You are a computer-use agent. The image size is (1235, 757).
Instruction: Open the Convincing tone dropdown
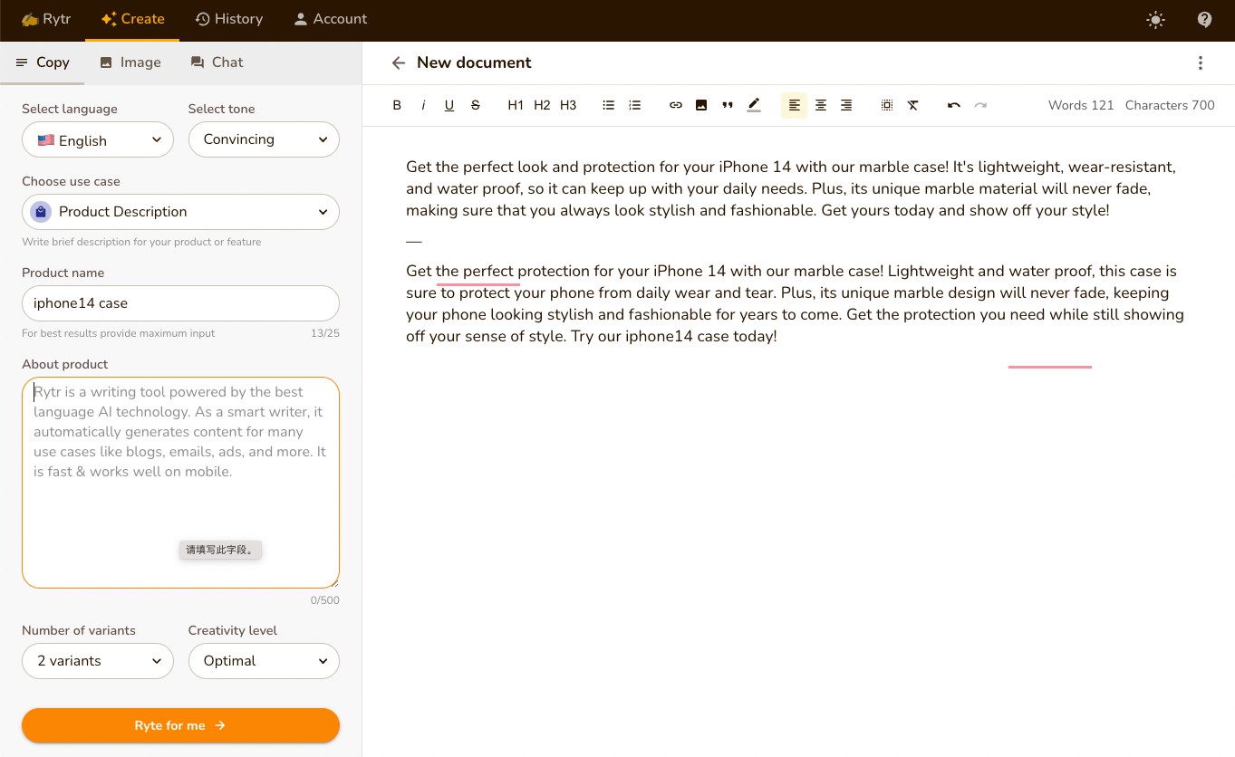click(x=264, y=139)
